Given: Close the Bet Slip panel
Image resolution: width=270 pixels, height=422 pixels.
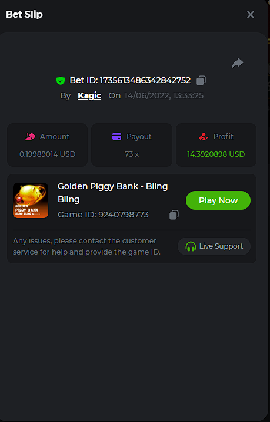Looking at the screenshot, I should click(251, 15).
